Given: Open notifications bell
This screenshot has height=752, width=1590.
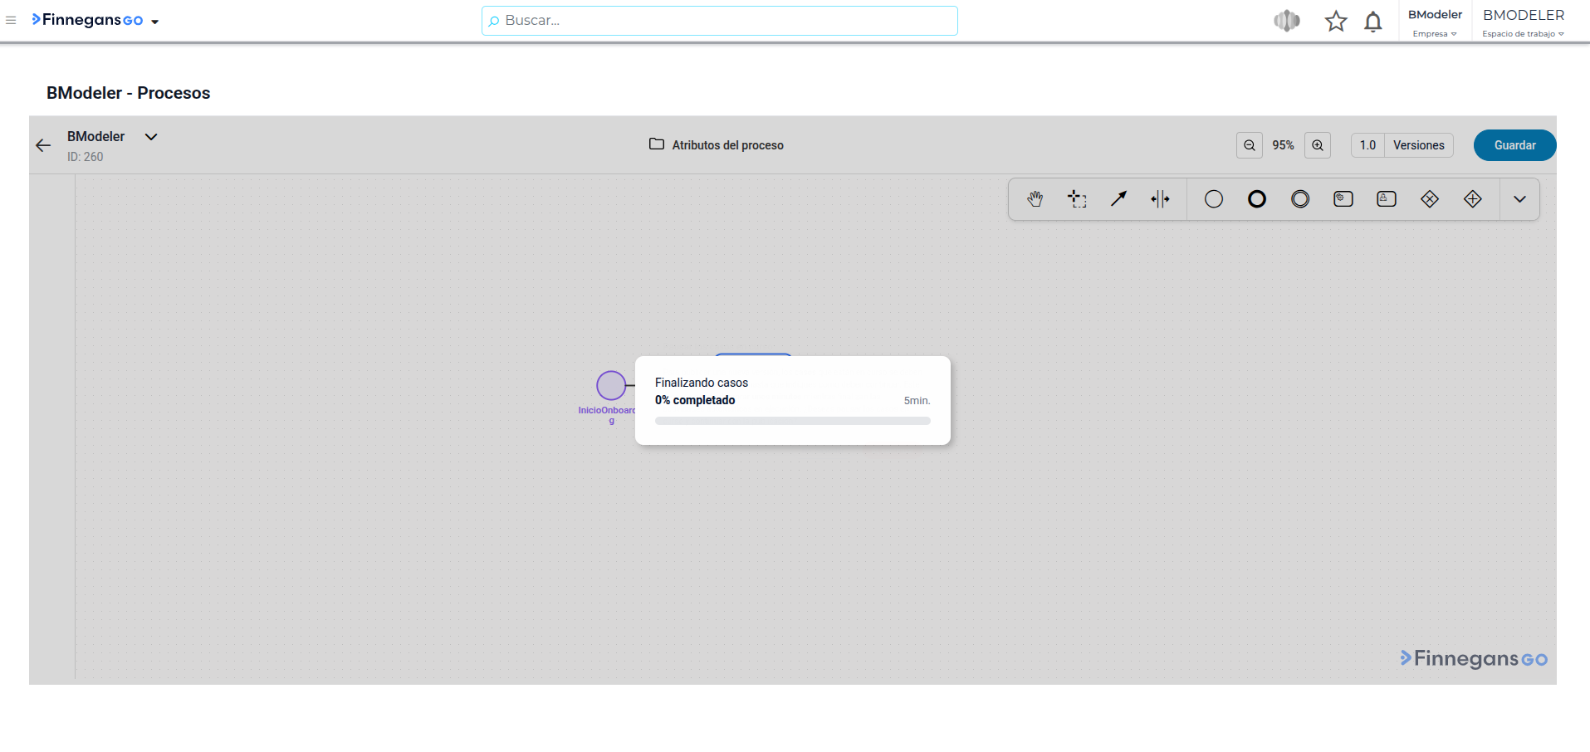Looking at the screenshot, I should point(1373,22).
